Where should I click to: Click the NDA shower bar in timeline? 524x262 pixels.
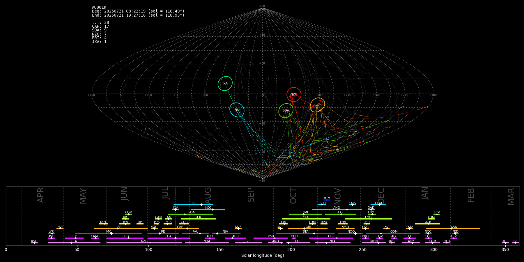coord(207,243)
